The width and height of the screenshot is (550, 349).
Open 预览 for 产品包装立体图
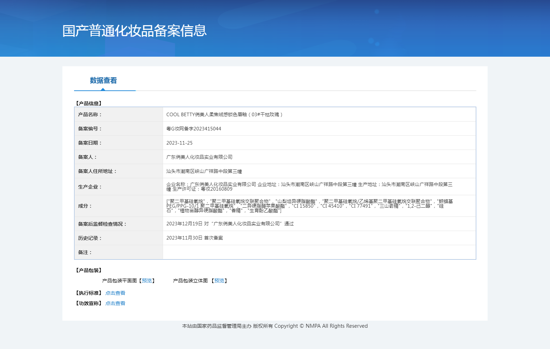pos(219,281)
